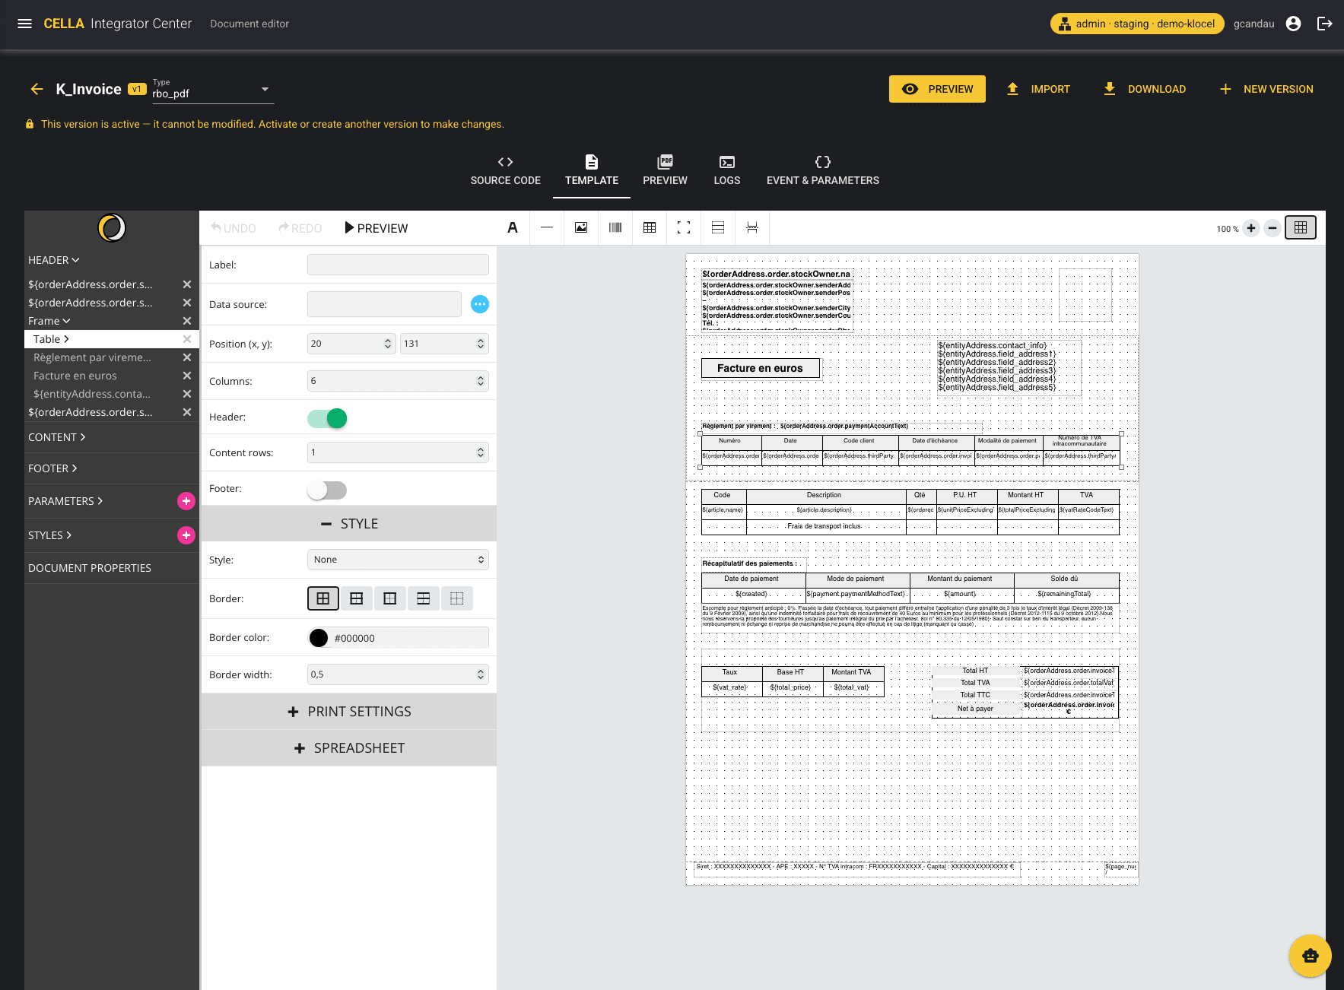This screenshot has width=1344, height=990.
Task: Collapse the STYLE panel section
Action: (348, 524)
